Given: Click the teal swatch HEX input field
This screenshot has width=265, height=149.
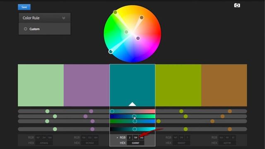Looking at the screenshot, I should 135,143.
